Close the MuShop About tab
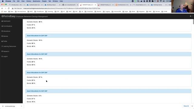Image resolution: width=194 pixels, height=109 pixels. pos(60,5)
